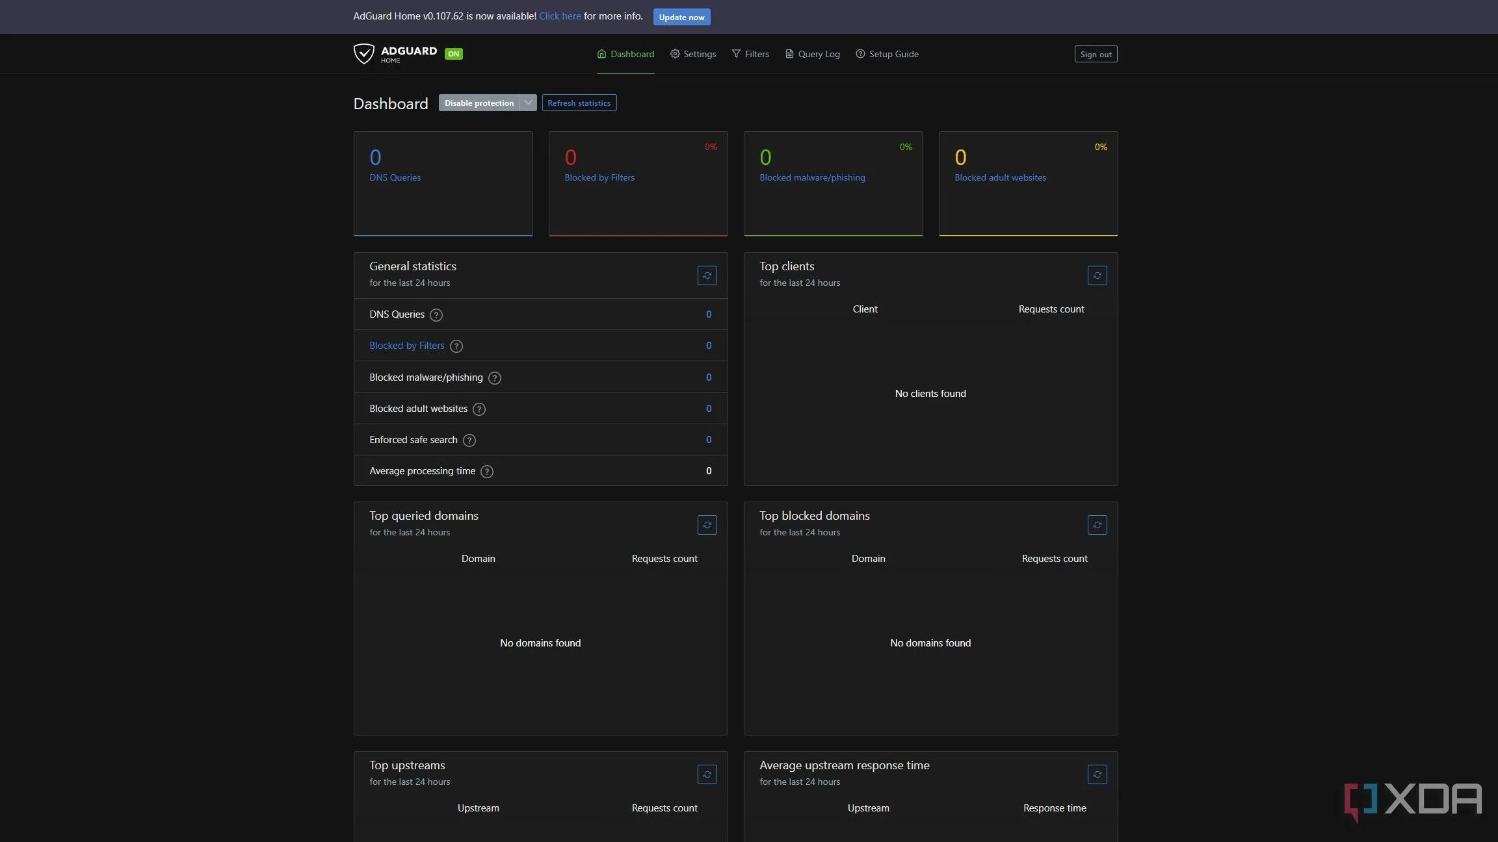Follow the 'Click here' release link
This screenshot has height=842, width=1498.
[x=560, y=16]
